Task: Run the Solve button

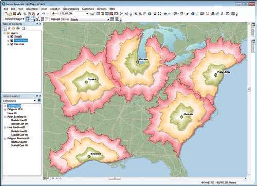Action: (x=42, y=19)
